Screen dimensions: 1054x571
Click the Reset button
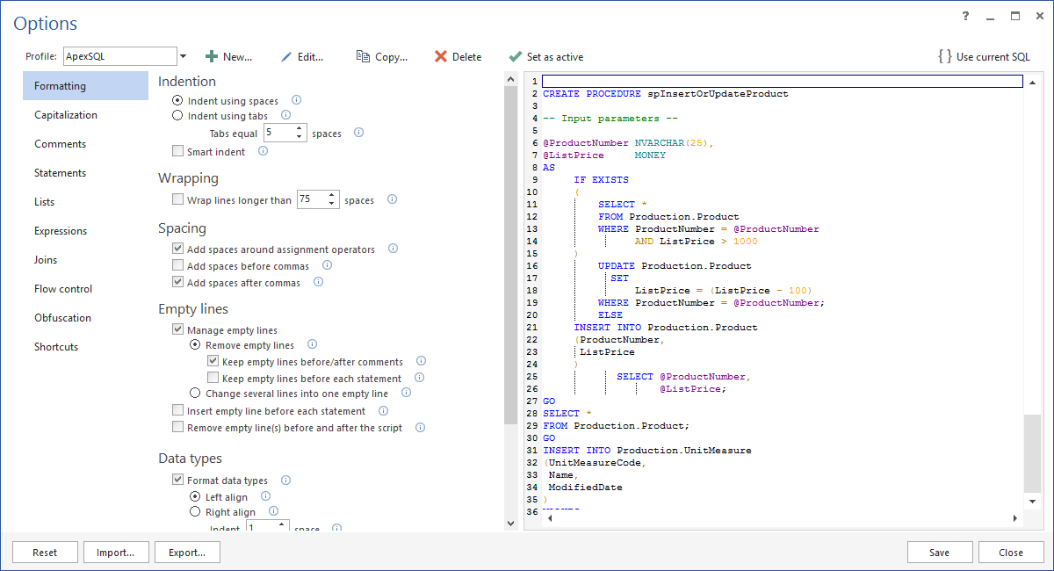pyautogui.click(x=45, y=553)
